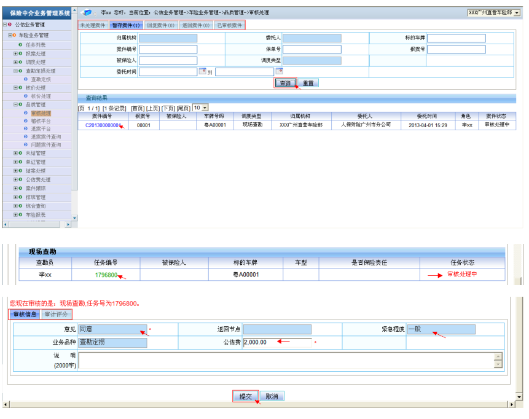Click the 2013-04-01 15:29 cell
Viewport: 529px width, 419px height.
428,125
